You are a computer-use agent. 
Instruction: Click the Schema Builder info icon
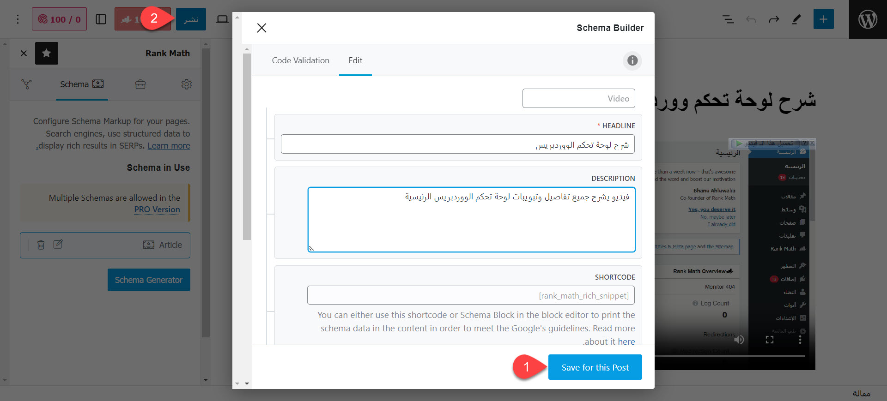(x=632, y=60)
